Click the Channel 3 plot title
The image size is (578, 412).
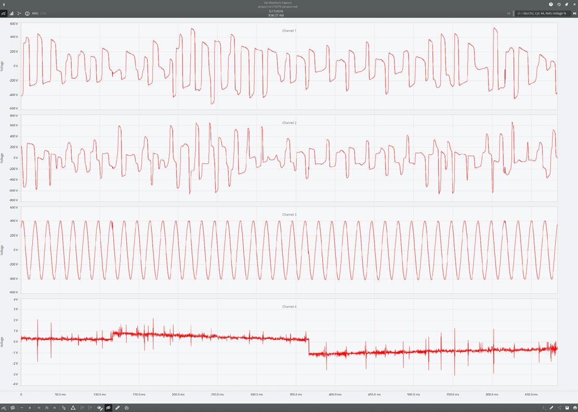pos(289,214)
